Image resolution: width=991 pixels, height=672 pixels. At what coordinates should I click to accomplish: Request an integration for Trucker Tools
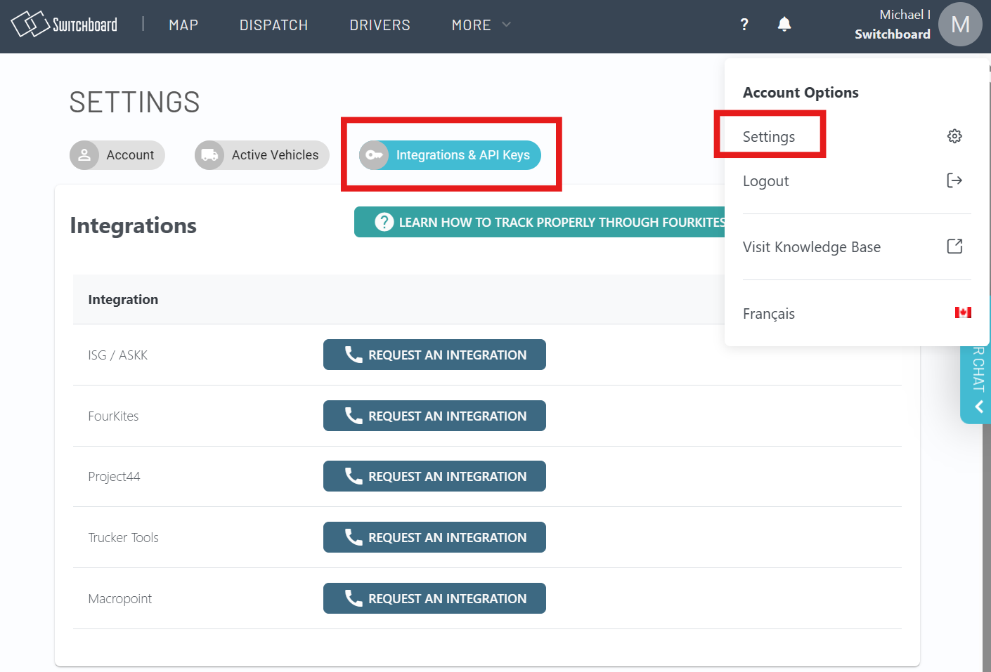point(434,537)
